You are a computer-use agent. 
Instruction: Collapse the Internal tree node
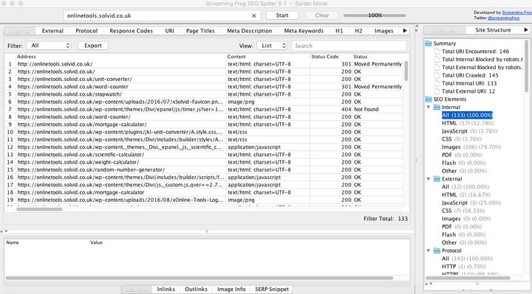pyautogui.click(x=429, y=108)
